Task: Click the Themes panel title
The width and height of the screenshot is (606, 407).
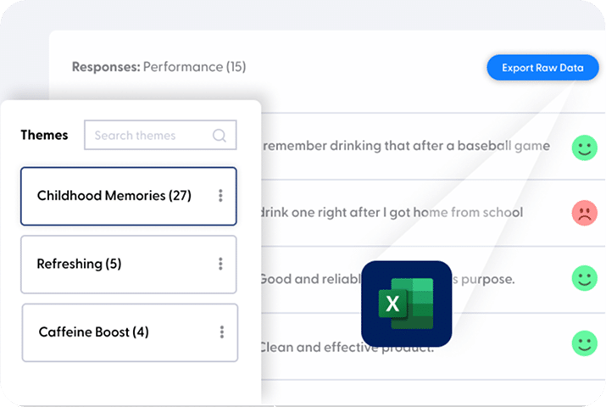Action: [x=44, y=135]
